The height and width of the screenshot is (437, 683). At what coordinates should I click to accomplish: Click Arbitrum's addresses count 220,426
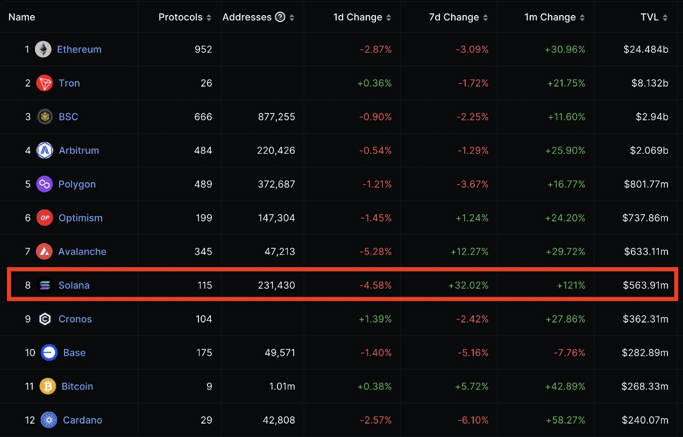click(x=276, y=151)
